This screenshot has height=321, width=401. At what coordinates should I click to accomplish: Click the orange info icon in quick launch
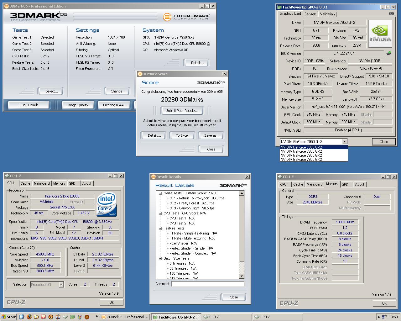[51, 317]
